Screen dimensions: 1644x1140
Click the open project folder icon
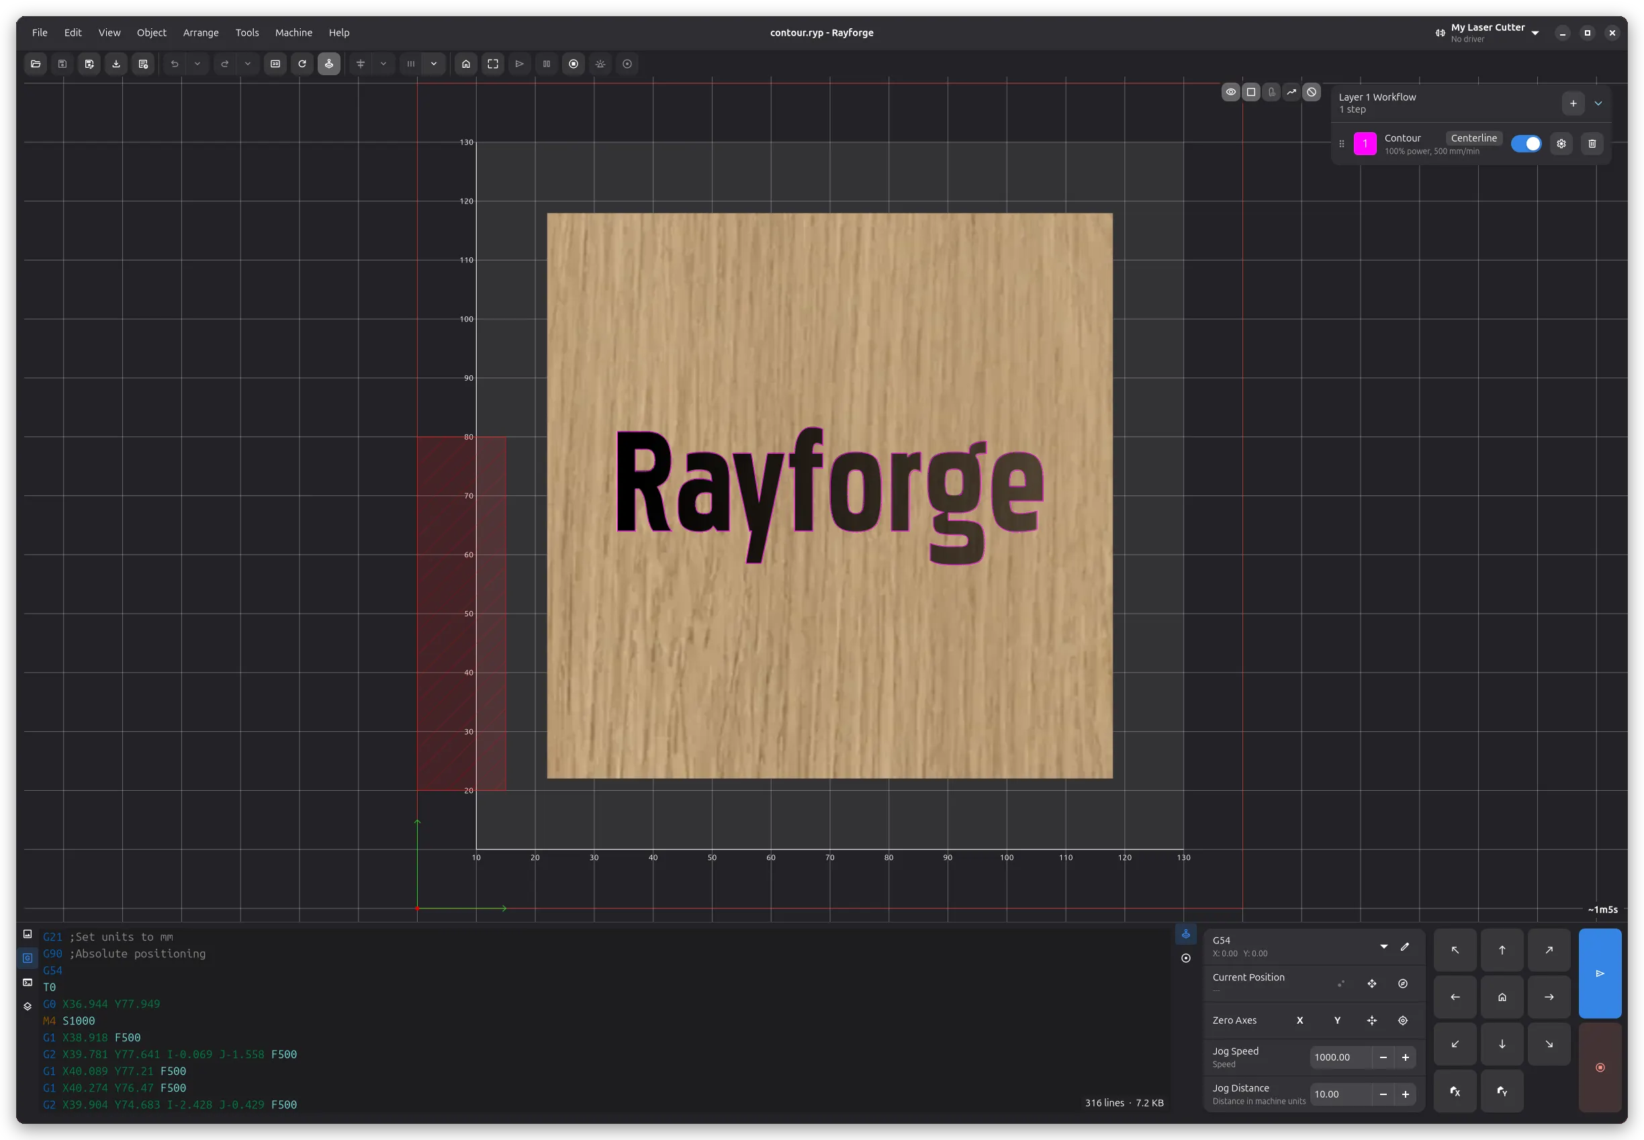pyautogui.click(x=36, y=64)
